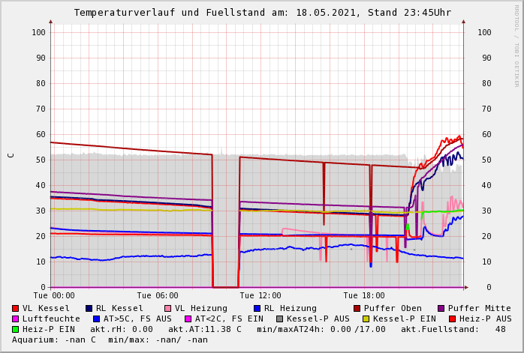Click the Puffer Oben dark red swatch
The width and height of the screenshot is (524, 353).
(x=357, y=308)
